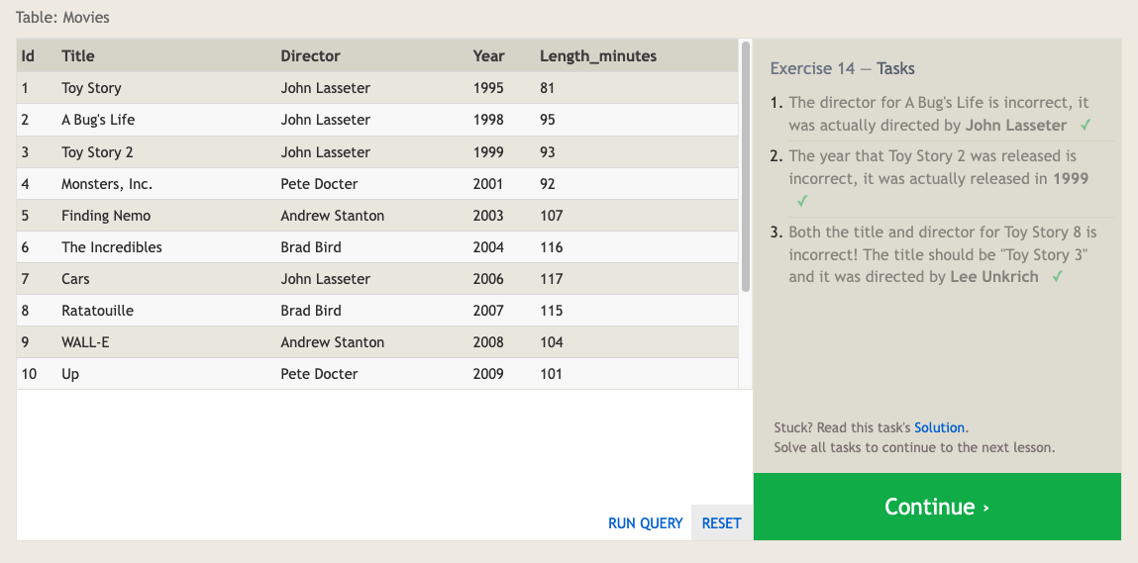This screenshot has width=1138, height=563.
Task: Click the Year column header
Action: click(488, 56)
